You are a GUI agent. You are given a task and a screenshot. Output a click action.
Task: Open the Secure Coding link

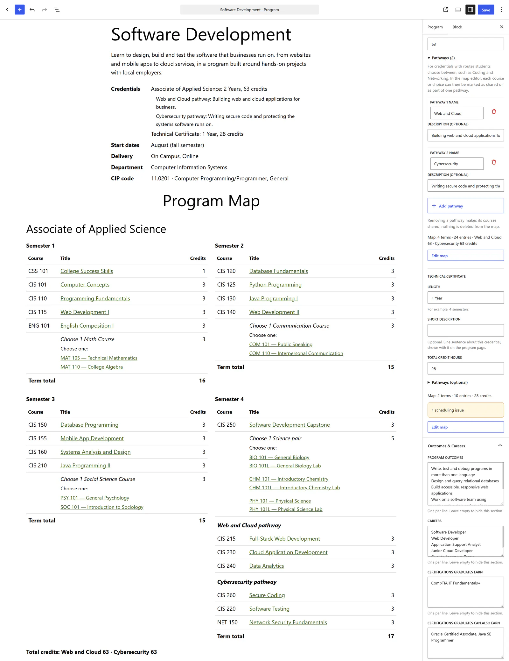267,595
